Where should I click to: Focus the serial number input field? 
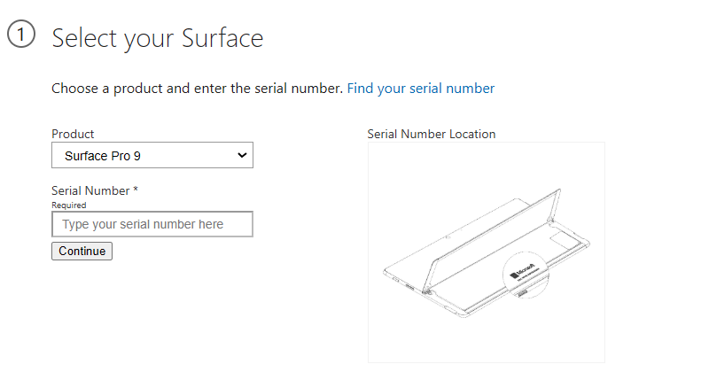click(x=152, y=224)
